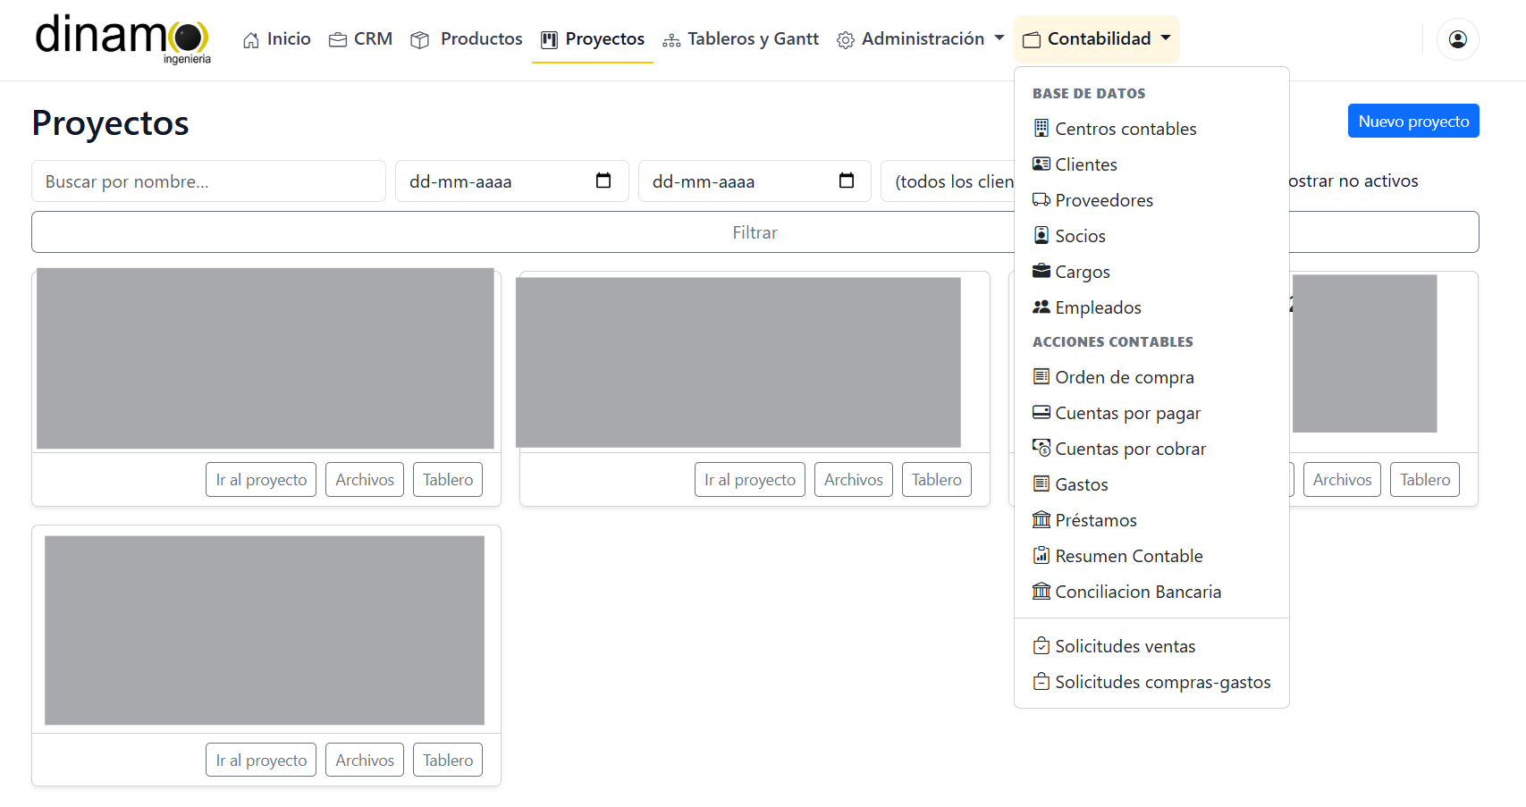Viewport: 1526px width, 807px height.
Task: Click the user profile avatar icon
Action: click(x=1457, y=39)
